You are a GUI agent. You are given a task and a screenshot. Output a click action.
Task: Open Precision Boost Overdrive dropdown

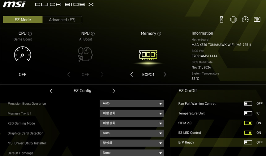[132, 103]
